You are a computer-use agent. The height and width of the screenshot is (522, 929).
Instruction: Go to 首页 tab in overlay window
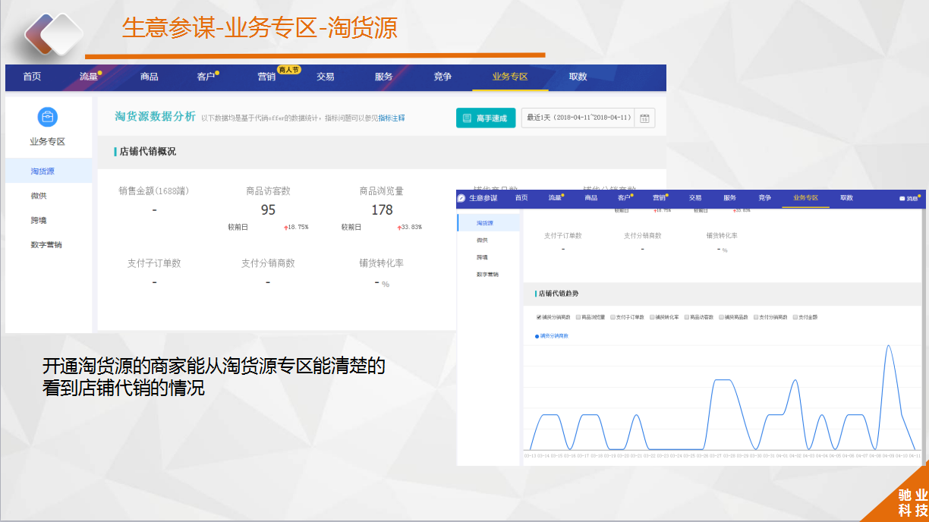pyautogui.click(x=521, y=198)
